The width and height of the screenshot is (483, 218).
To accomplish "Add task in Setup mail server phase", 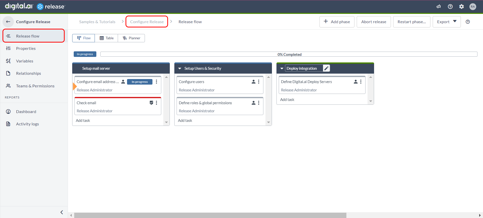I will [83, 120].
